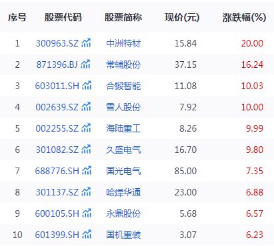Click chart icon for 301082.SZ
Screen dimensions: 274x246
[86, 150]
